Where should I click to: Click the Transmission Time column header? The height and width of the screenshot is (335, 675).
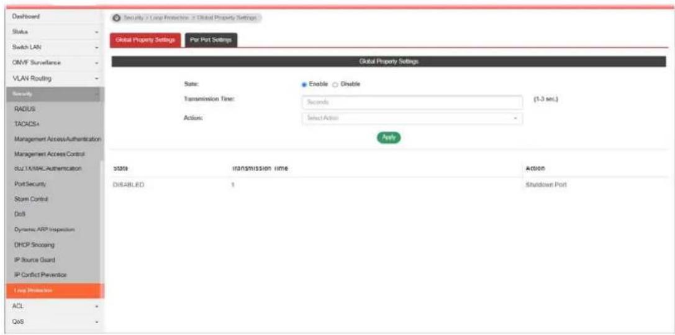point(260,169)
